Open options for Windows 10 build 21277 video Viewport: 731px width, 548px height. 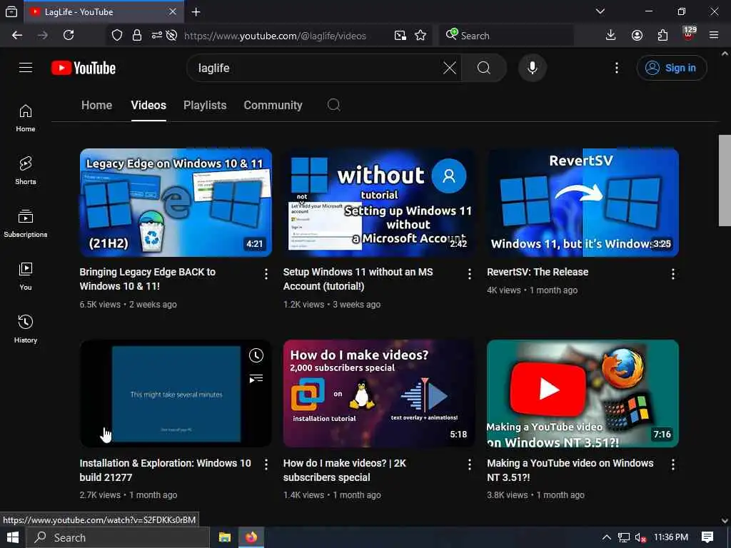pyautogui.click(x=266, y=465)
